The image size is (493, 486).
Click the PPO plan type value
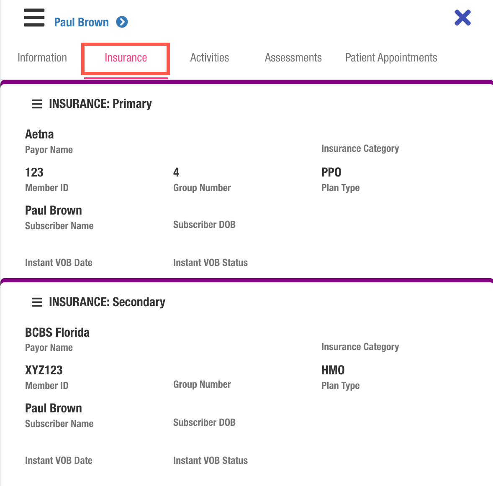pyautogui.click(x=331, y=172)
